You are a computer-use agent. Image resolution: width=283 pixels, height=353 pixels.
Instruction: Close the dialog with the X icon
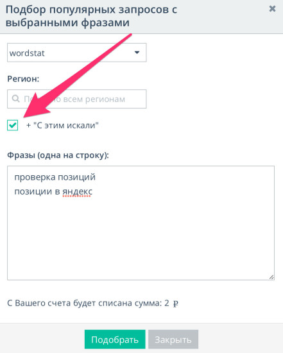click(273, 9)
